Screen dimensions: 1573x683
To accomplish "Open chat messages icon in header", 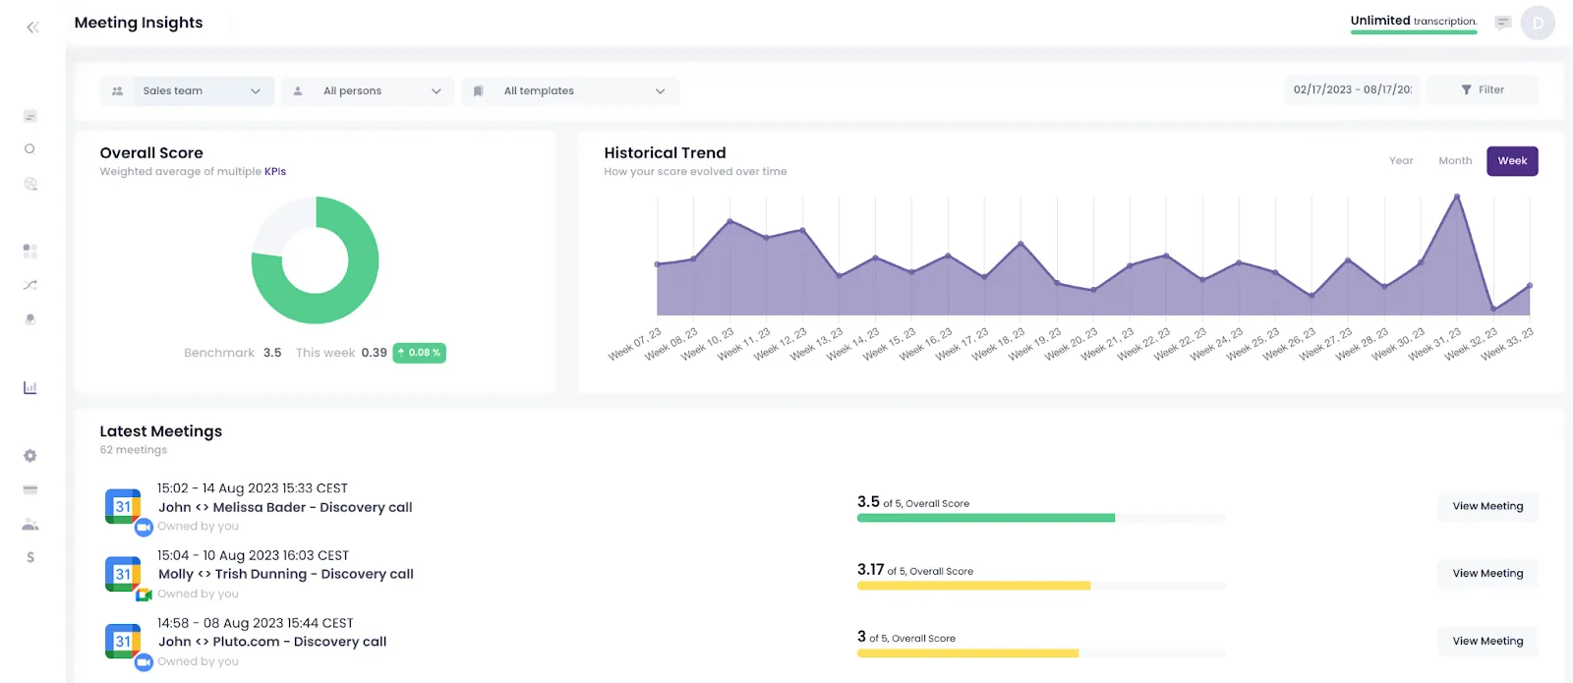I will (x=1502, y=23).
